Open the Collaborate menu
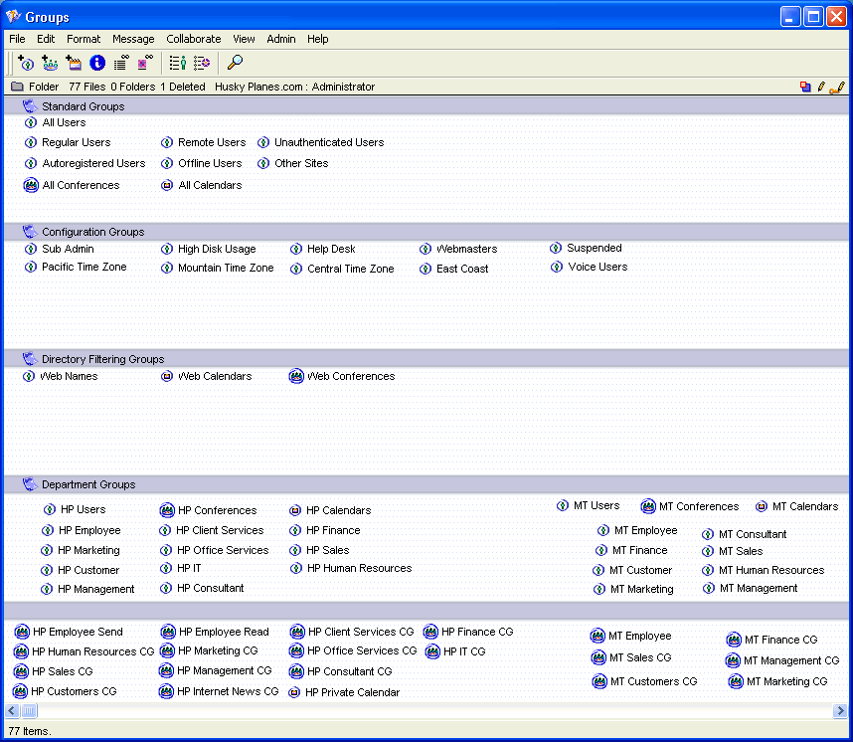This screenshot has width=853, height=742. (x=194, y=39)
